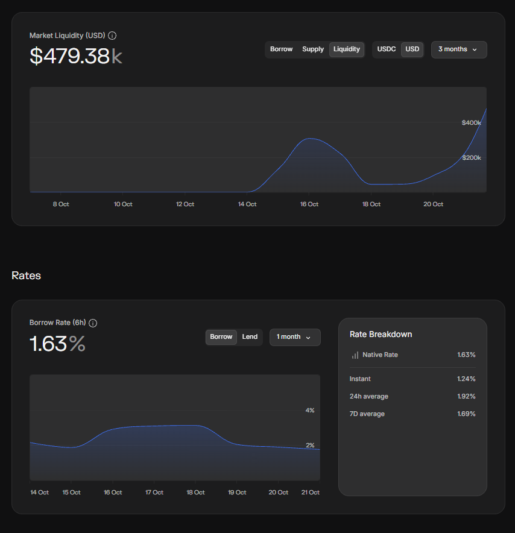
Task: Open the 3 months range dropdown
Action: point(458,49)
